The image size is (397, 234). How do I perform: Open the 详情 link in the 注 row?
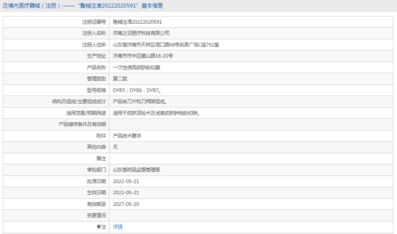[x=117, y=227]
